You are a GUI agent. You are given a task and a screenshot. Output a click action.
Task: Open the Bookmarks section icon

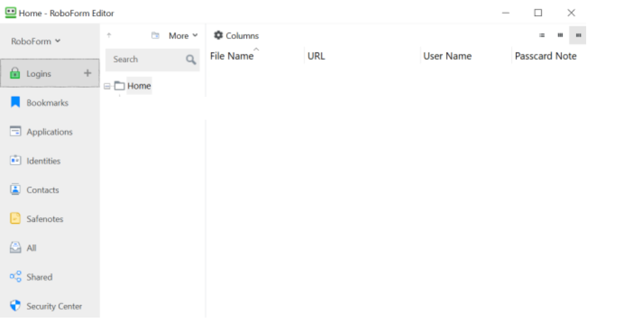tap(16, 102)
